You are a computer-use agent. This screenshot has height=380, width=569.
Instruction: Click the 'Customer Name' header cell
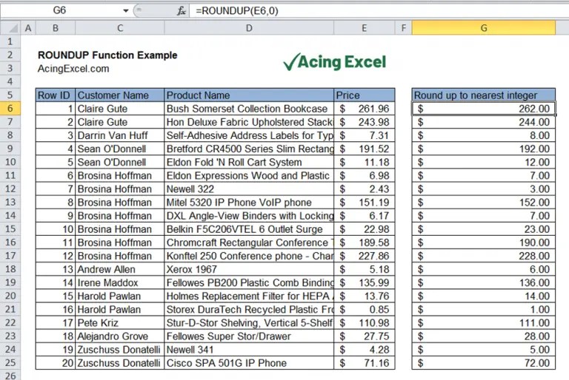tap(120, 95)
